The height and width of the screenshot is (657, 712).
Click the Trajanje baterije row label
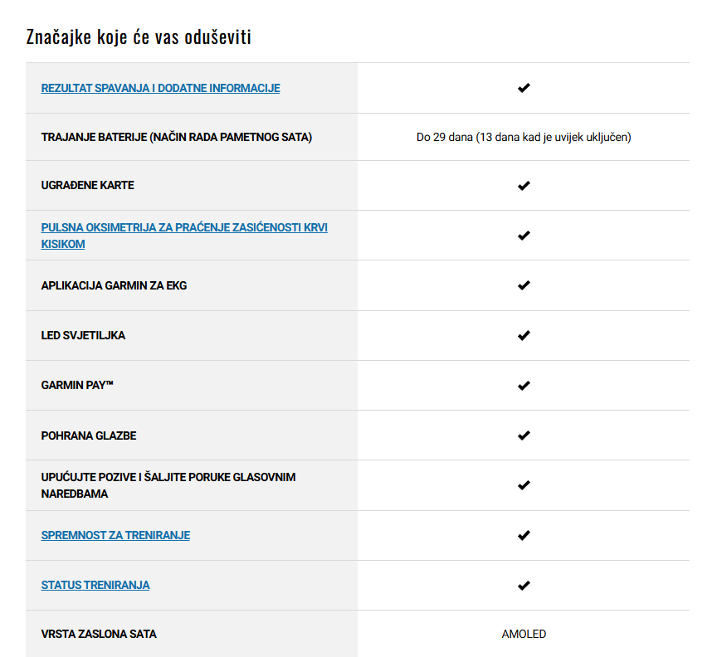tap(176, 137)
